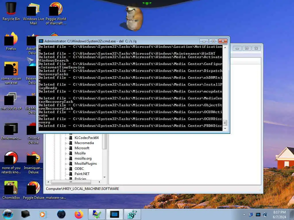Open Firefox from the taskbar
294x220 pixels.
point(79,214)
